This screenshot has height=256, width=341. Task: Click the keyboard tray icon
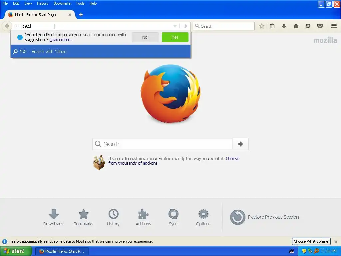(x=292, y=251)
